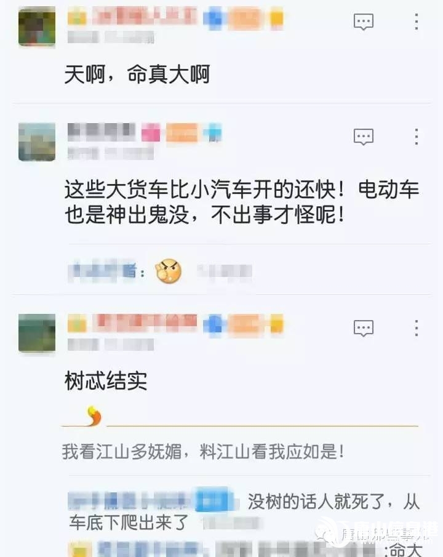Click angry emoji in the reply
This screenshot has height=557, width=443.
[x=169, y=271]
